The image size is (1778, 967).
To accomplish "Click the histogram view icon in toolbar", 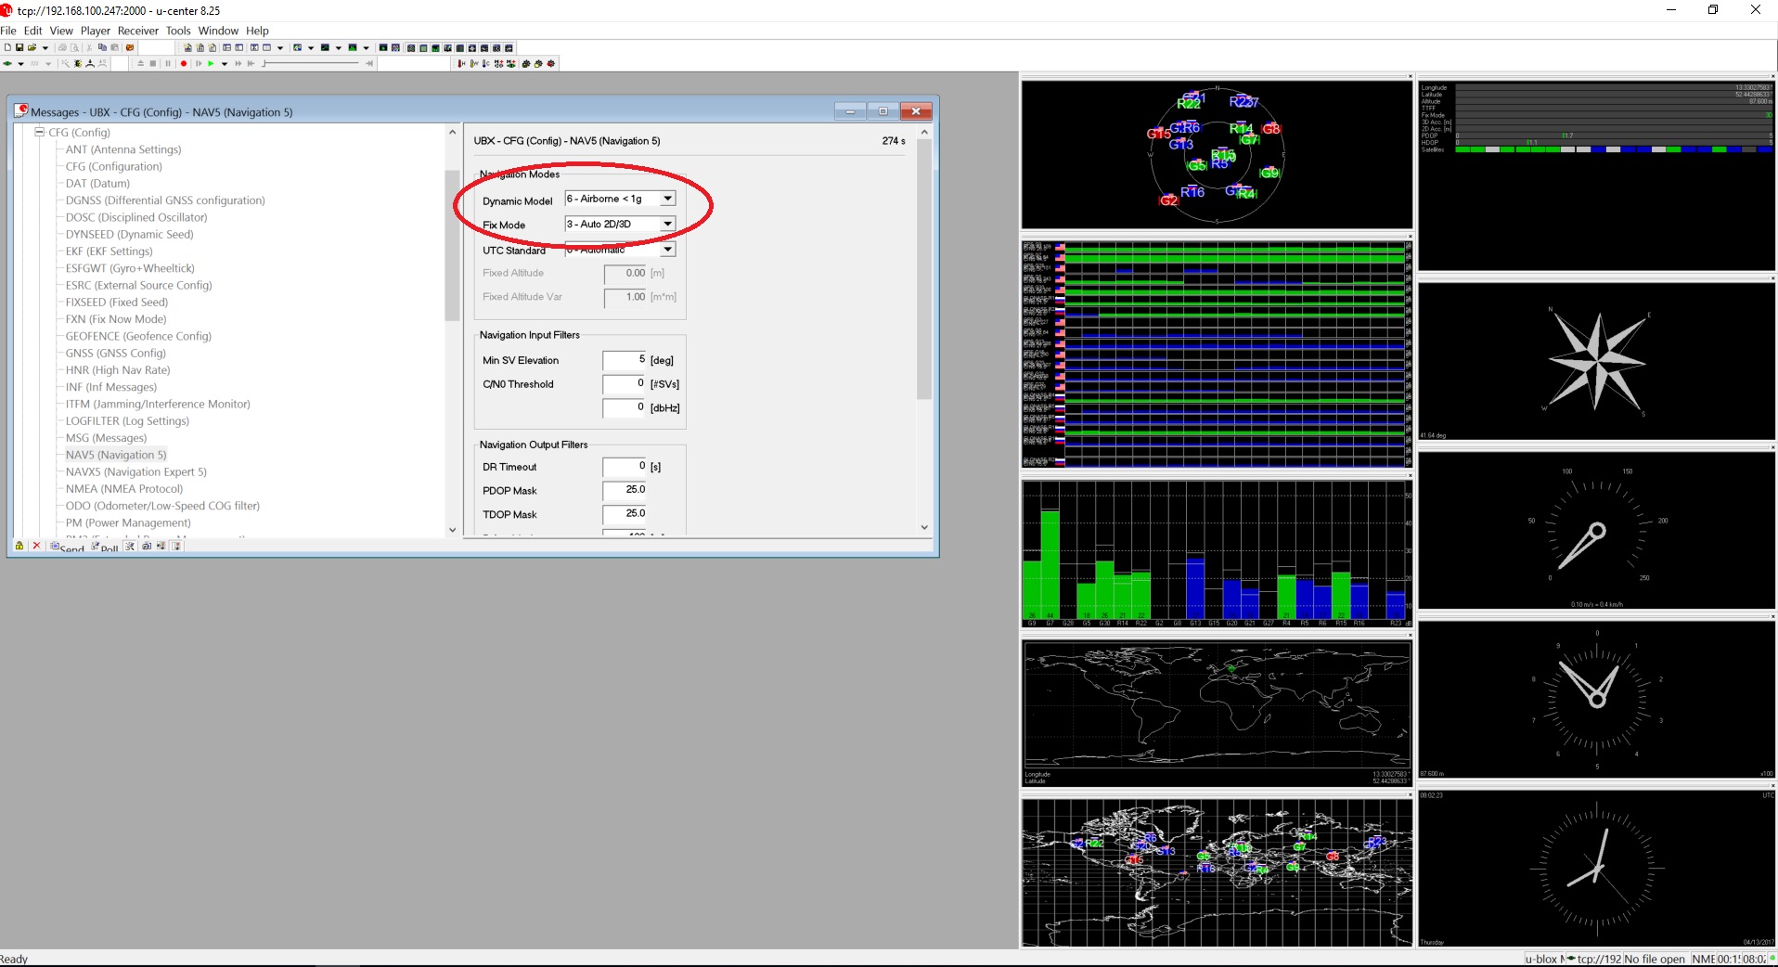I will (353, 47).
